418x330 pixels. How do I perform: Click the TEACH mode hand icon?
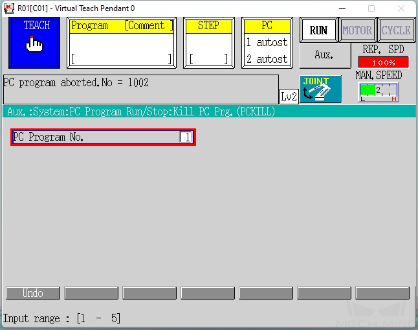tap(34, 43)
